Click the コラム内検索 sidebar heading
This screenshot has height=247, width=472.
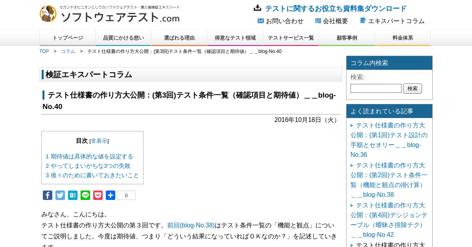369,63
